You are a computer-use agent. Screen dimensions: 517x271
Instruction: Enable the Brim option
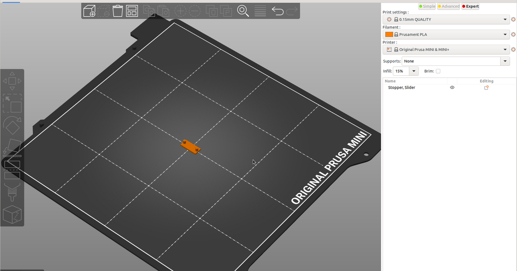[x=438, y=71]
